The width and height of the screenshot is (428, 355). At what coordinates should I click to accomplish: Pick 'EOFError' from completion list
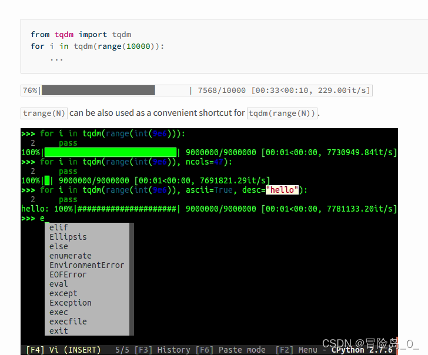point(68,274)
